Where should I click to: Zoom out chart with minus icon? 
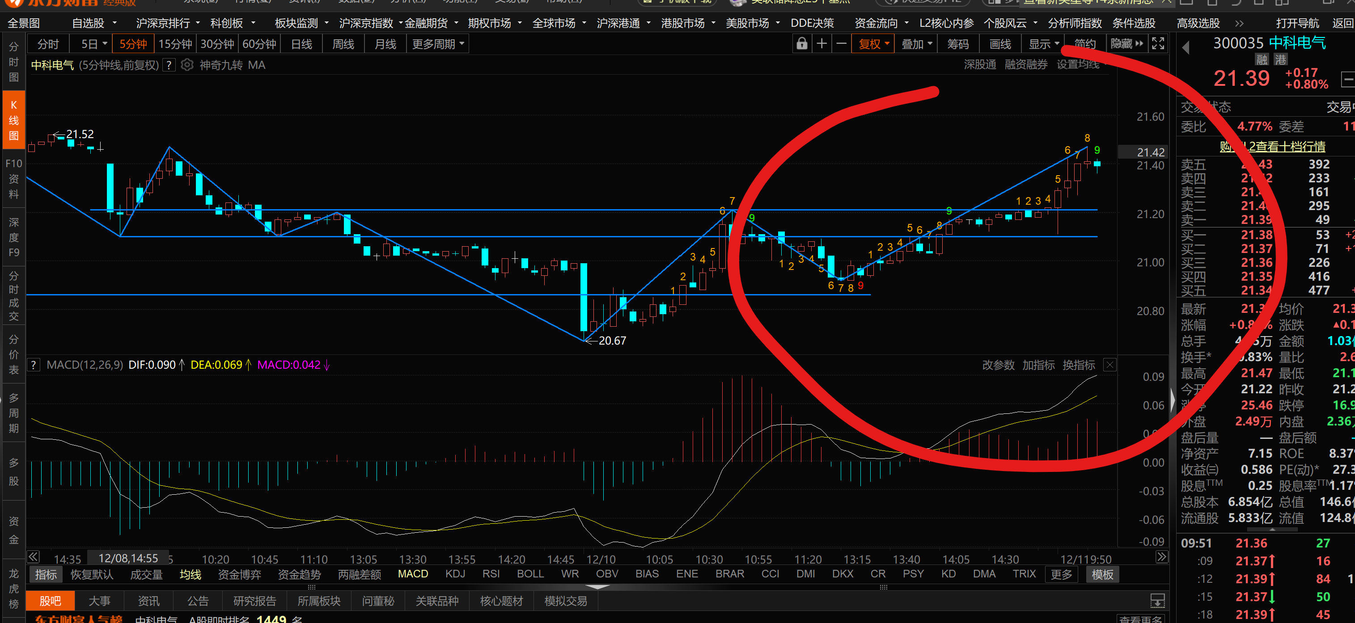[842, 44]
